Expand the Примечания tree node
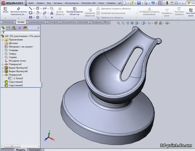This screenshot has width=195, height=151. point(3,40)
